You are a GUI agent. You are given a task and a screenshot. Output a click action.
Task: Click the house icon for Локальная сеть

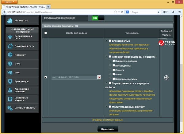[10, 46]
